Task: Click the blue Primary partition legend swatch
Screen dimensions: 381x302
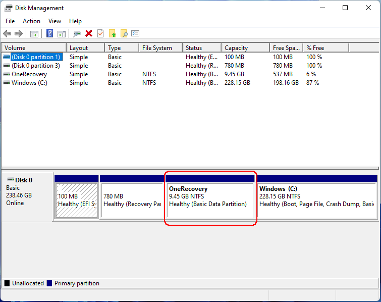Action: pos(49,283)
